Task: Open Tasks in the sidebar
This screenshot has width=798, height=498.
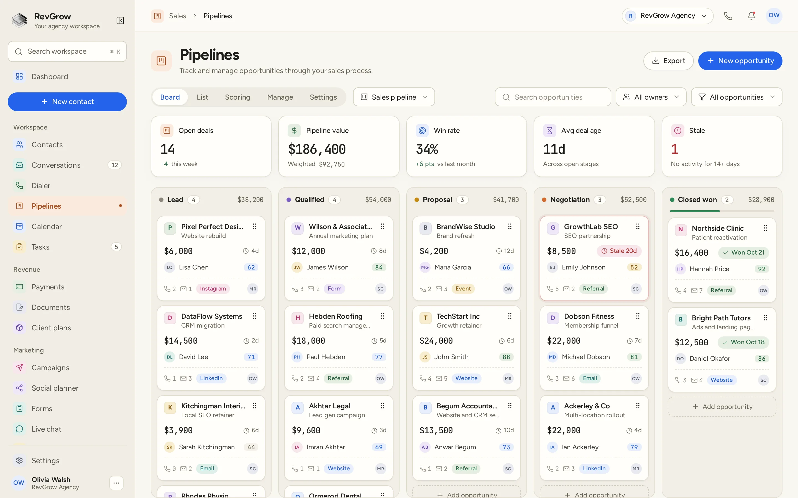Action: (67, 247)
